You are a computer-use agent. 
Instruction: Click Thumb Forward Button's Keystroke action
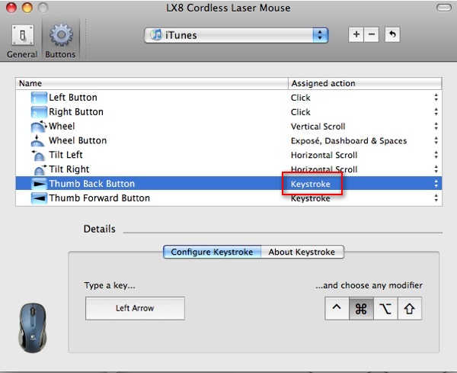[x=311, y=199]
